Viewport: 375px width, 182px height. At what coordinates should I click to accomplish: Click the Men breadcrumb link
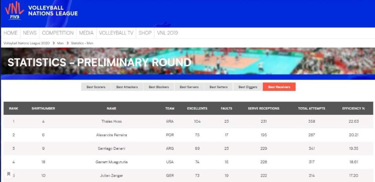(60, 43)
